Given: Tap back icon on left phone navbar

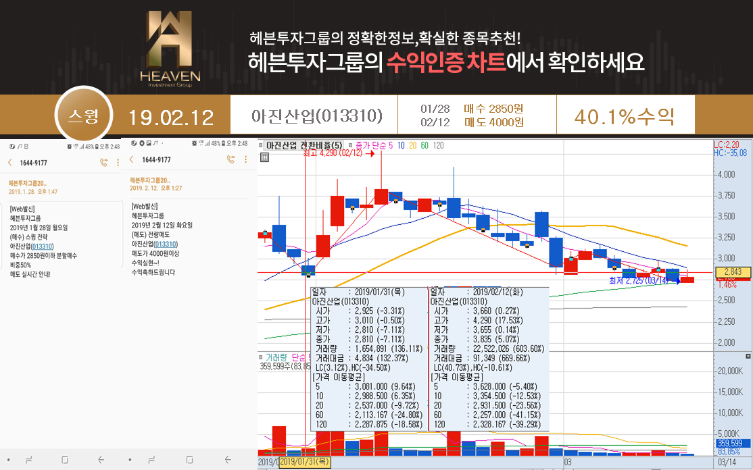Looking at the screenshot, I should tap(101, 459).
